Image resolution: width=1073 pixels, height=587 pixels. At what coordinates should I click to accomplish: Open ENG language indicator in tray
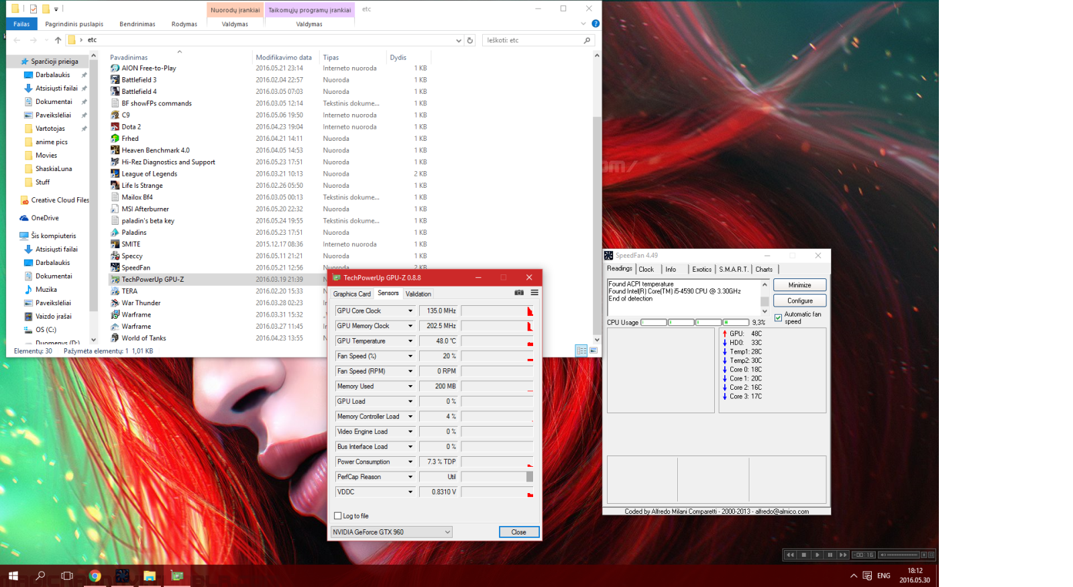coord(884,576)
